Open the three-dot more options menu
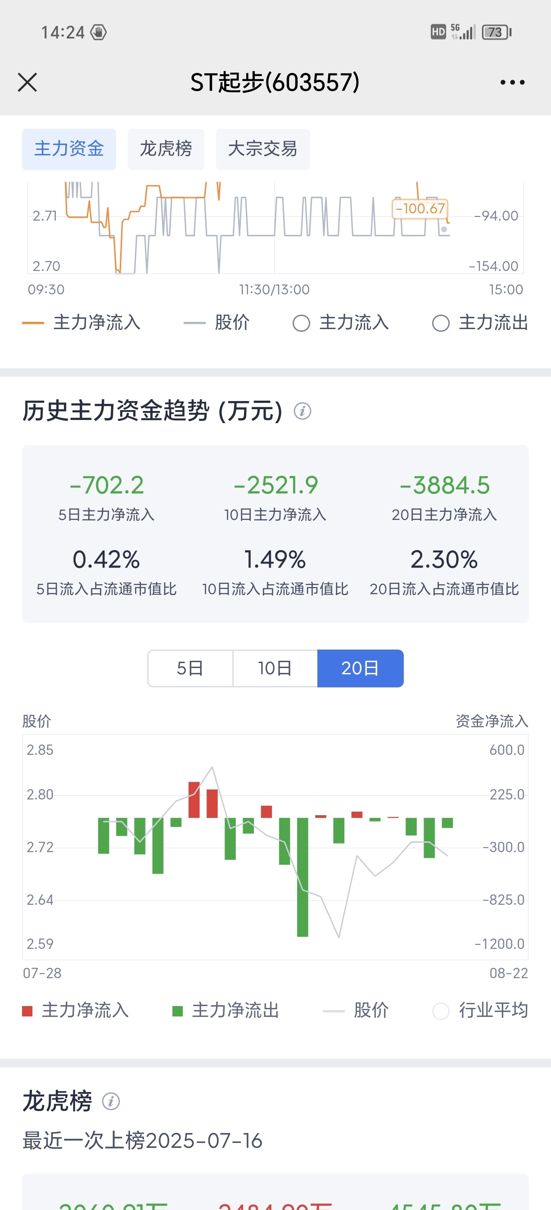The width and height of the screenshot is (551, 1210). 512,82
